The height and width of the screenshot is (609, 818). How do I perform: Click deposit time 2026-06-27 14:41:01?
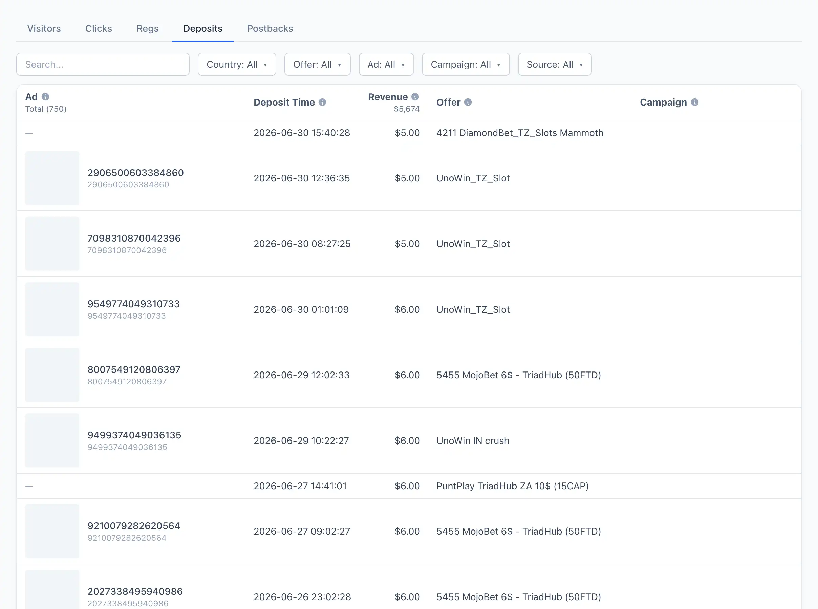pyautogui.click(x=300, y=486)
